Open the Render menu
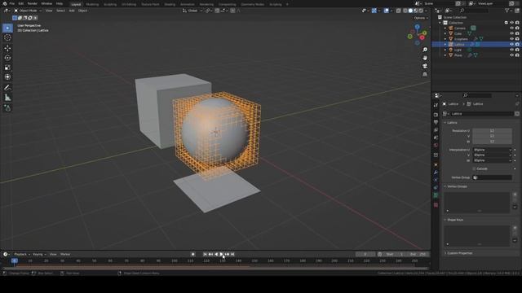Screen dimensions: 522x293 33,3
